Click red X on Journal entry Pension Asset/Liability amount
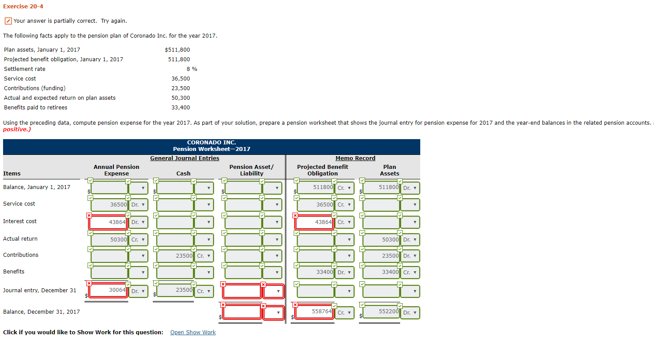This screenshot has height=343, width=654. pyautogui.click(x=223, y=284)
